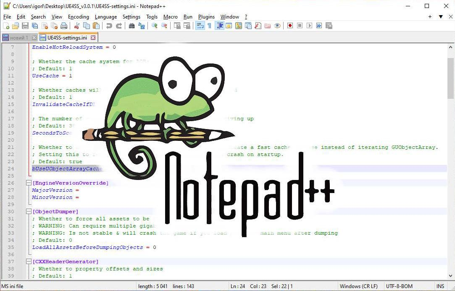Toggle synchronize vertical scrolling icon

(177, 26)
